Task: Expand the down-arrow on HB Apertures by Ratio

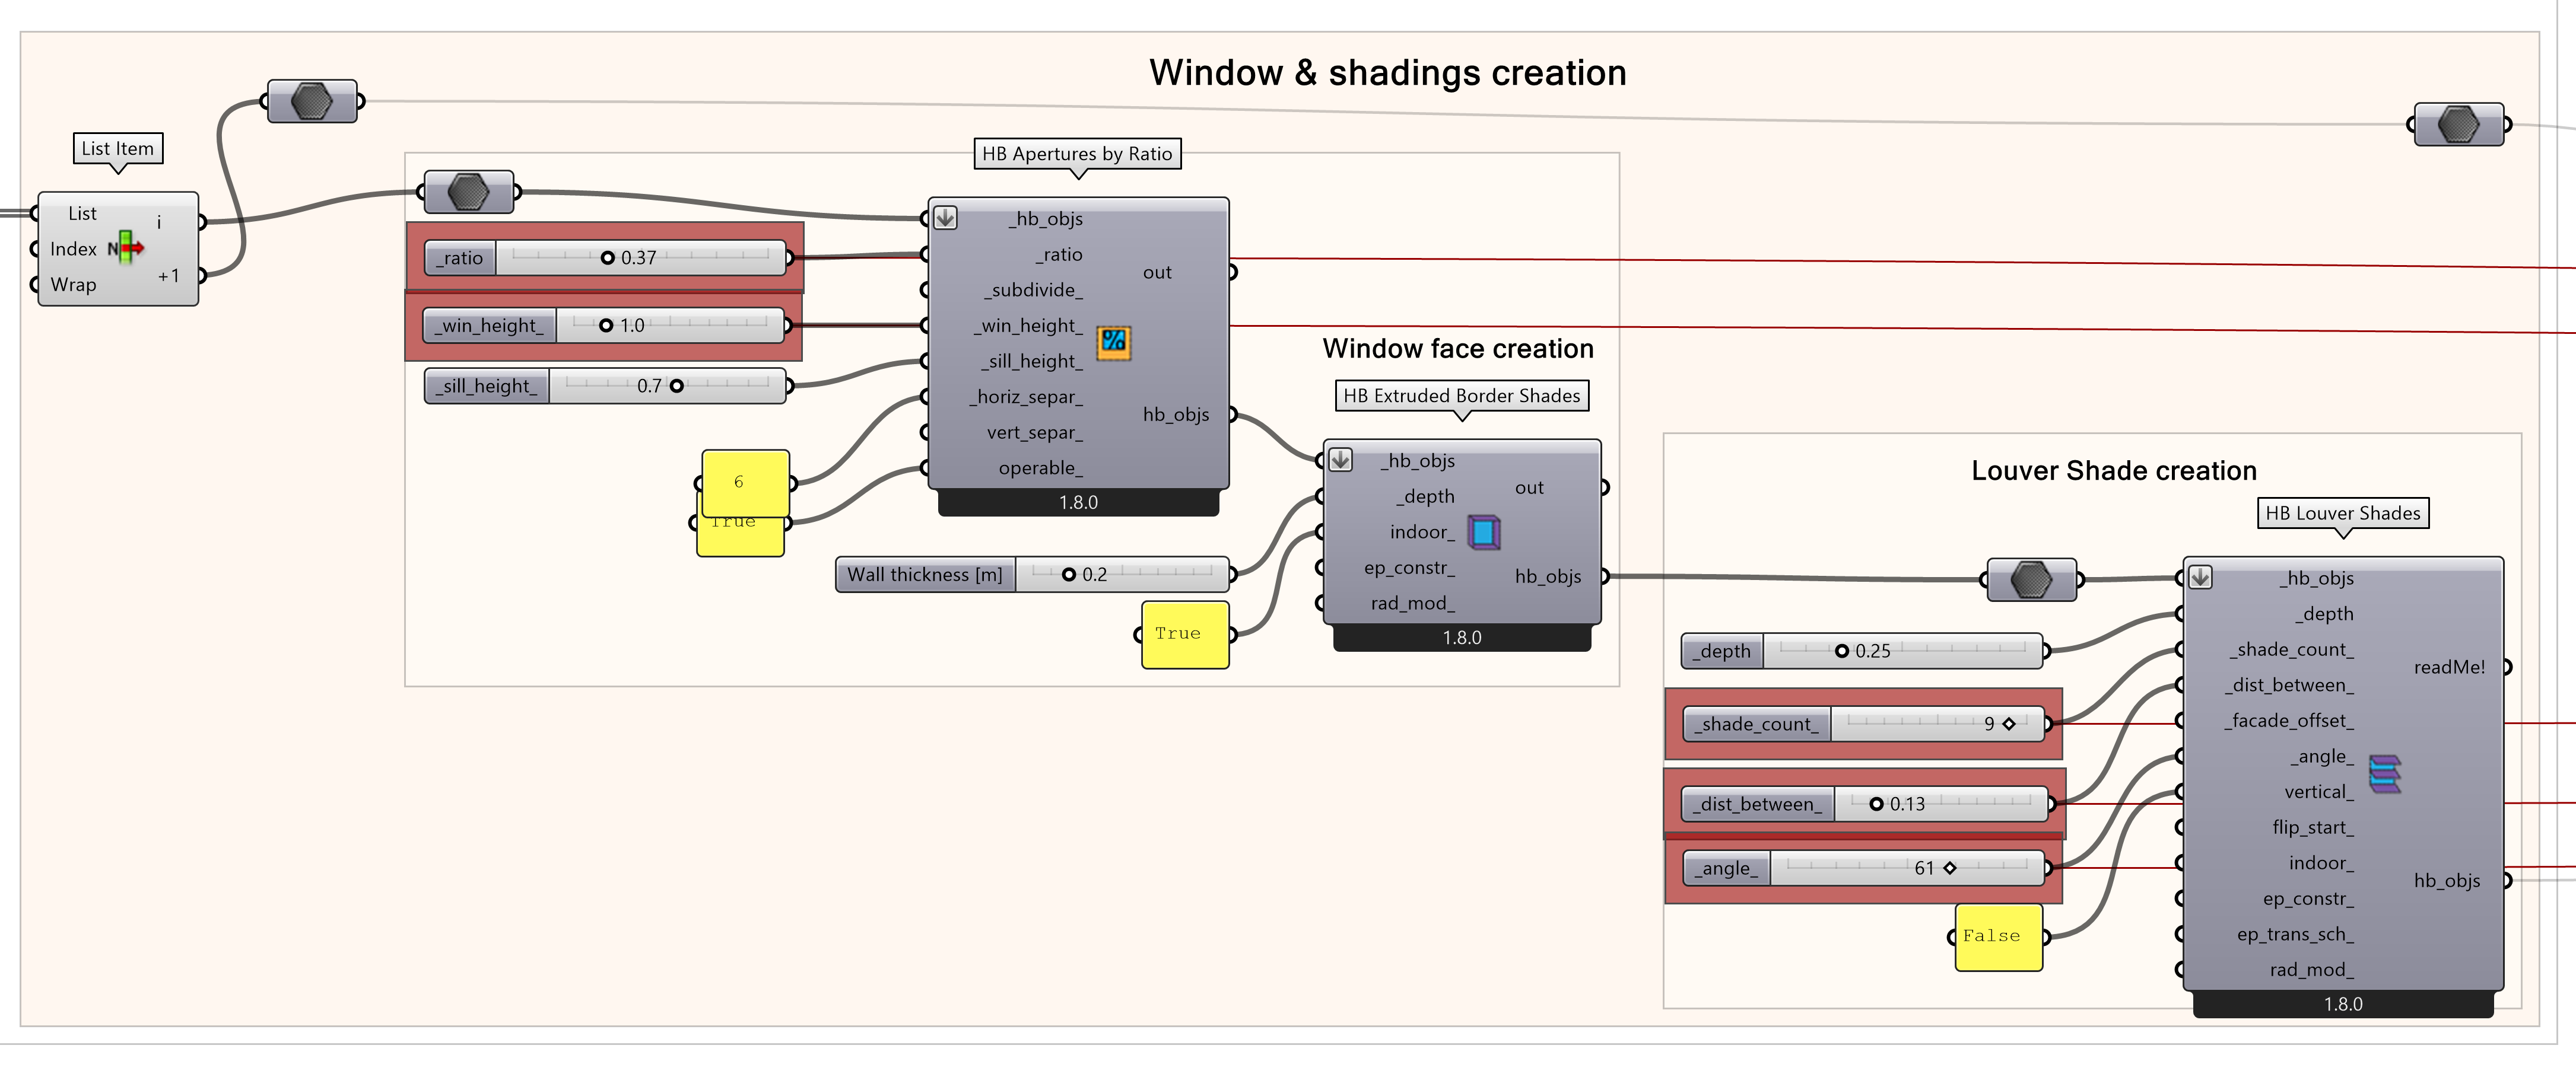Action: click(945, 218)
